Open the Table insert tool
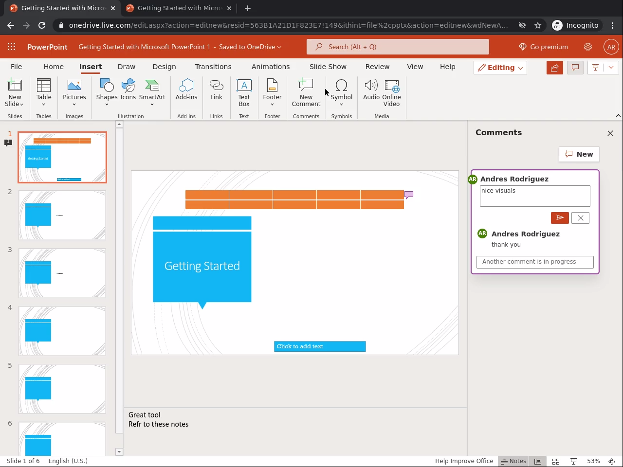 click(x=44, y=92)
